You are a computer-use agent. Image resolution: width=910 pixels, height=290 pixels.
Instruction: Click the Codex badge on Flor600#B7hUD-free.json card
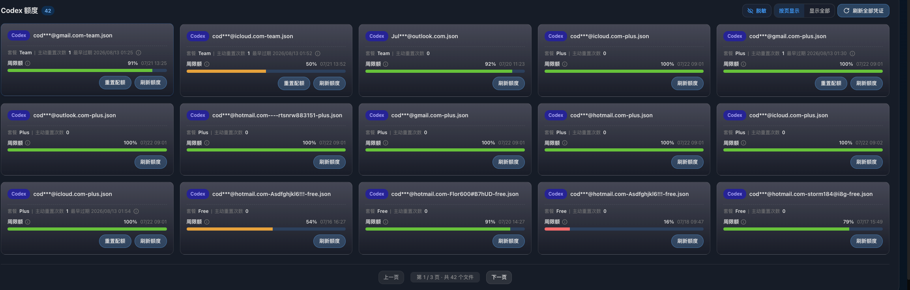click(x=377, y=194)
